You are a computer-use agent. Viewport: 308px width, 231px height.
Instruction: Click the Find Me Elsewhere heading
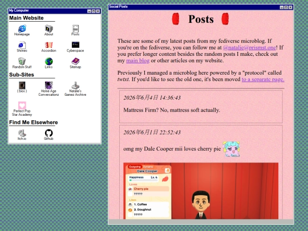pos(34,123)
